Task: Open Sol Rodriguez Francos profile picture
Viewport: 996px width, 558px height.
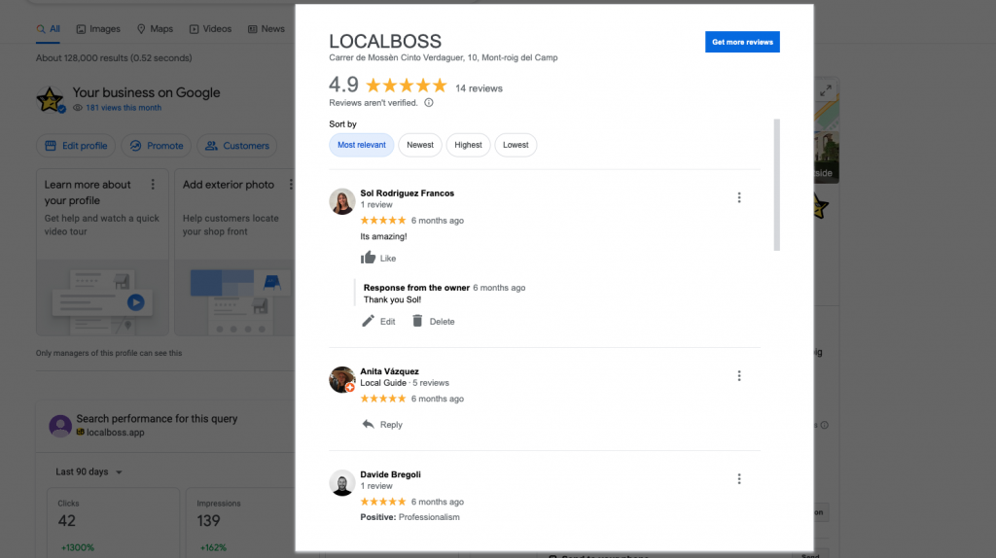Action: (x=341, y=201)
